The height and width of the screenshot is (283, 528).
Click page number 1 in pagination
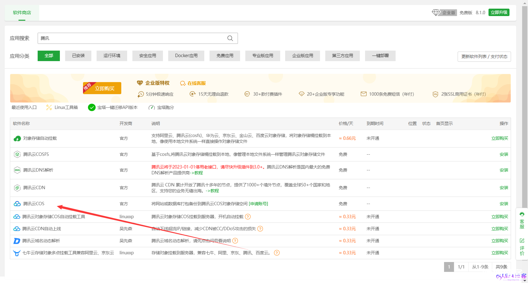tap(449, 267)
